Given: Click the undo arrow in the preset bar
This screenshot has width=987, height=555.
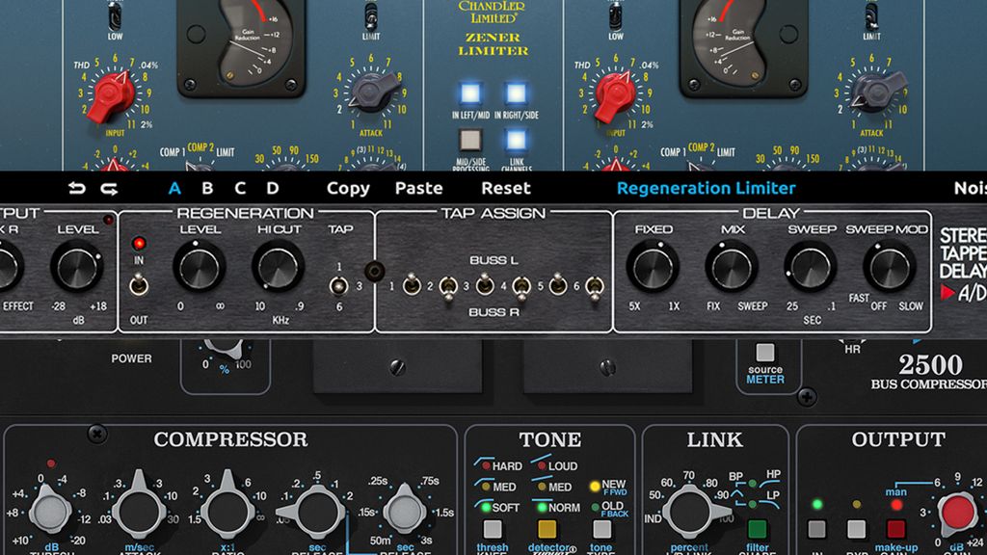Looking at the screenshot, I should point(75,188).
